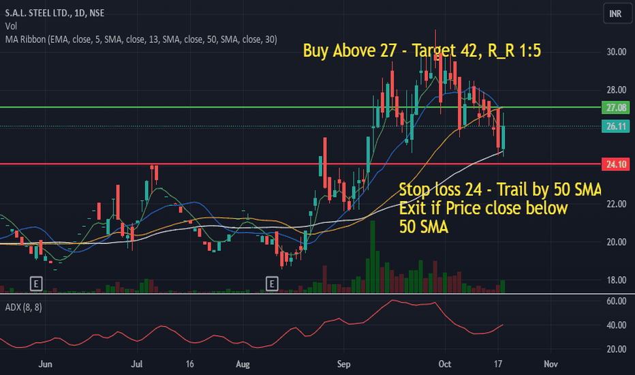Open the earnings E marker near August
Image resolution: width=635 pixels, height=375 pixels.
[272, 284]
